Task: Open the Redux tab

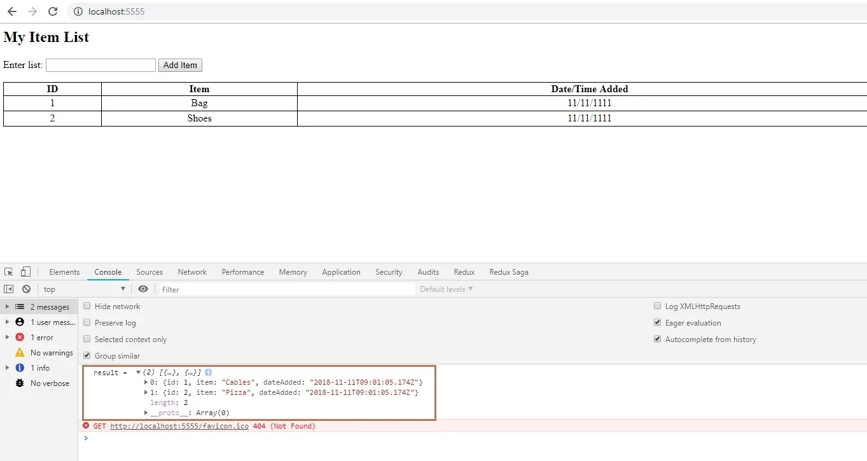Action: click(x=464, y=272)
